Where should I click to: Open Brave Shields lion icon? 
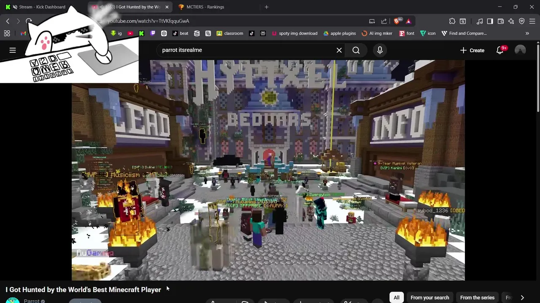(397, 21)
